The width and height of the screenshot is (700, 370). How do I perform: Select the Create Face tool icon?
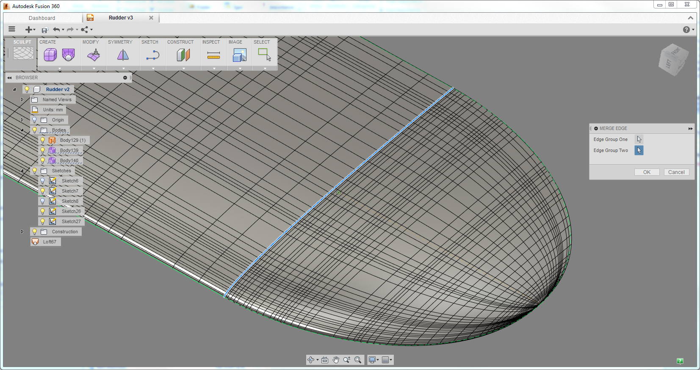point(68,55)
